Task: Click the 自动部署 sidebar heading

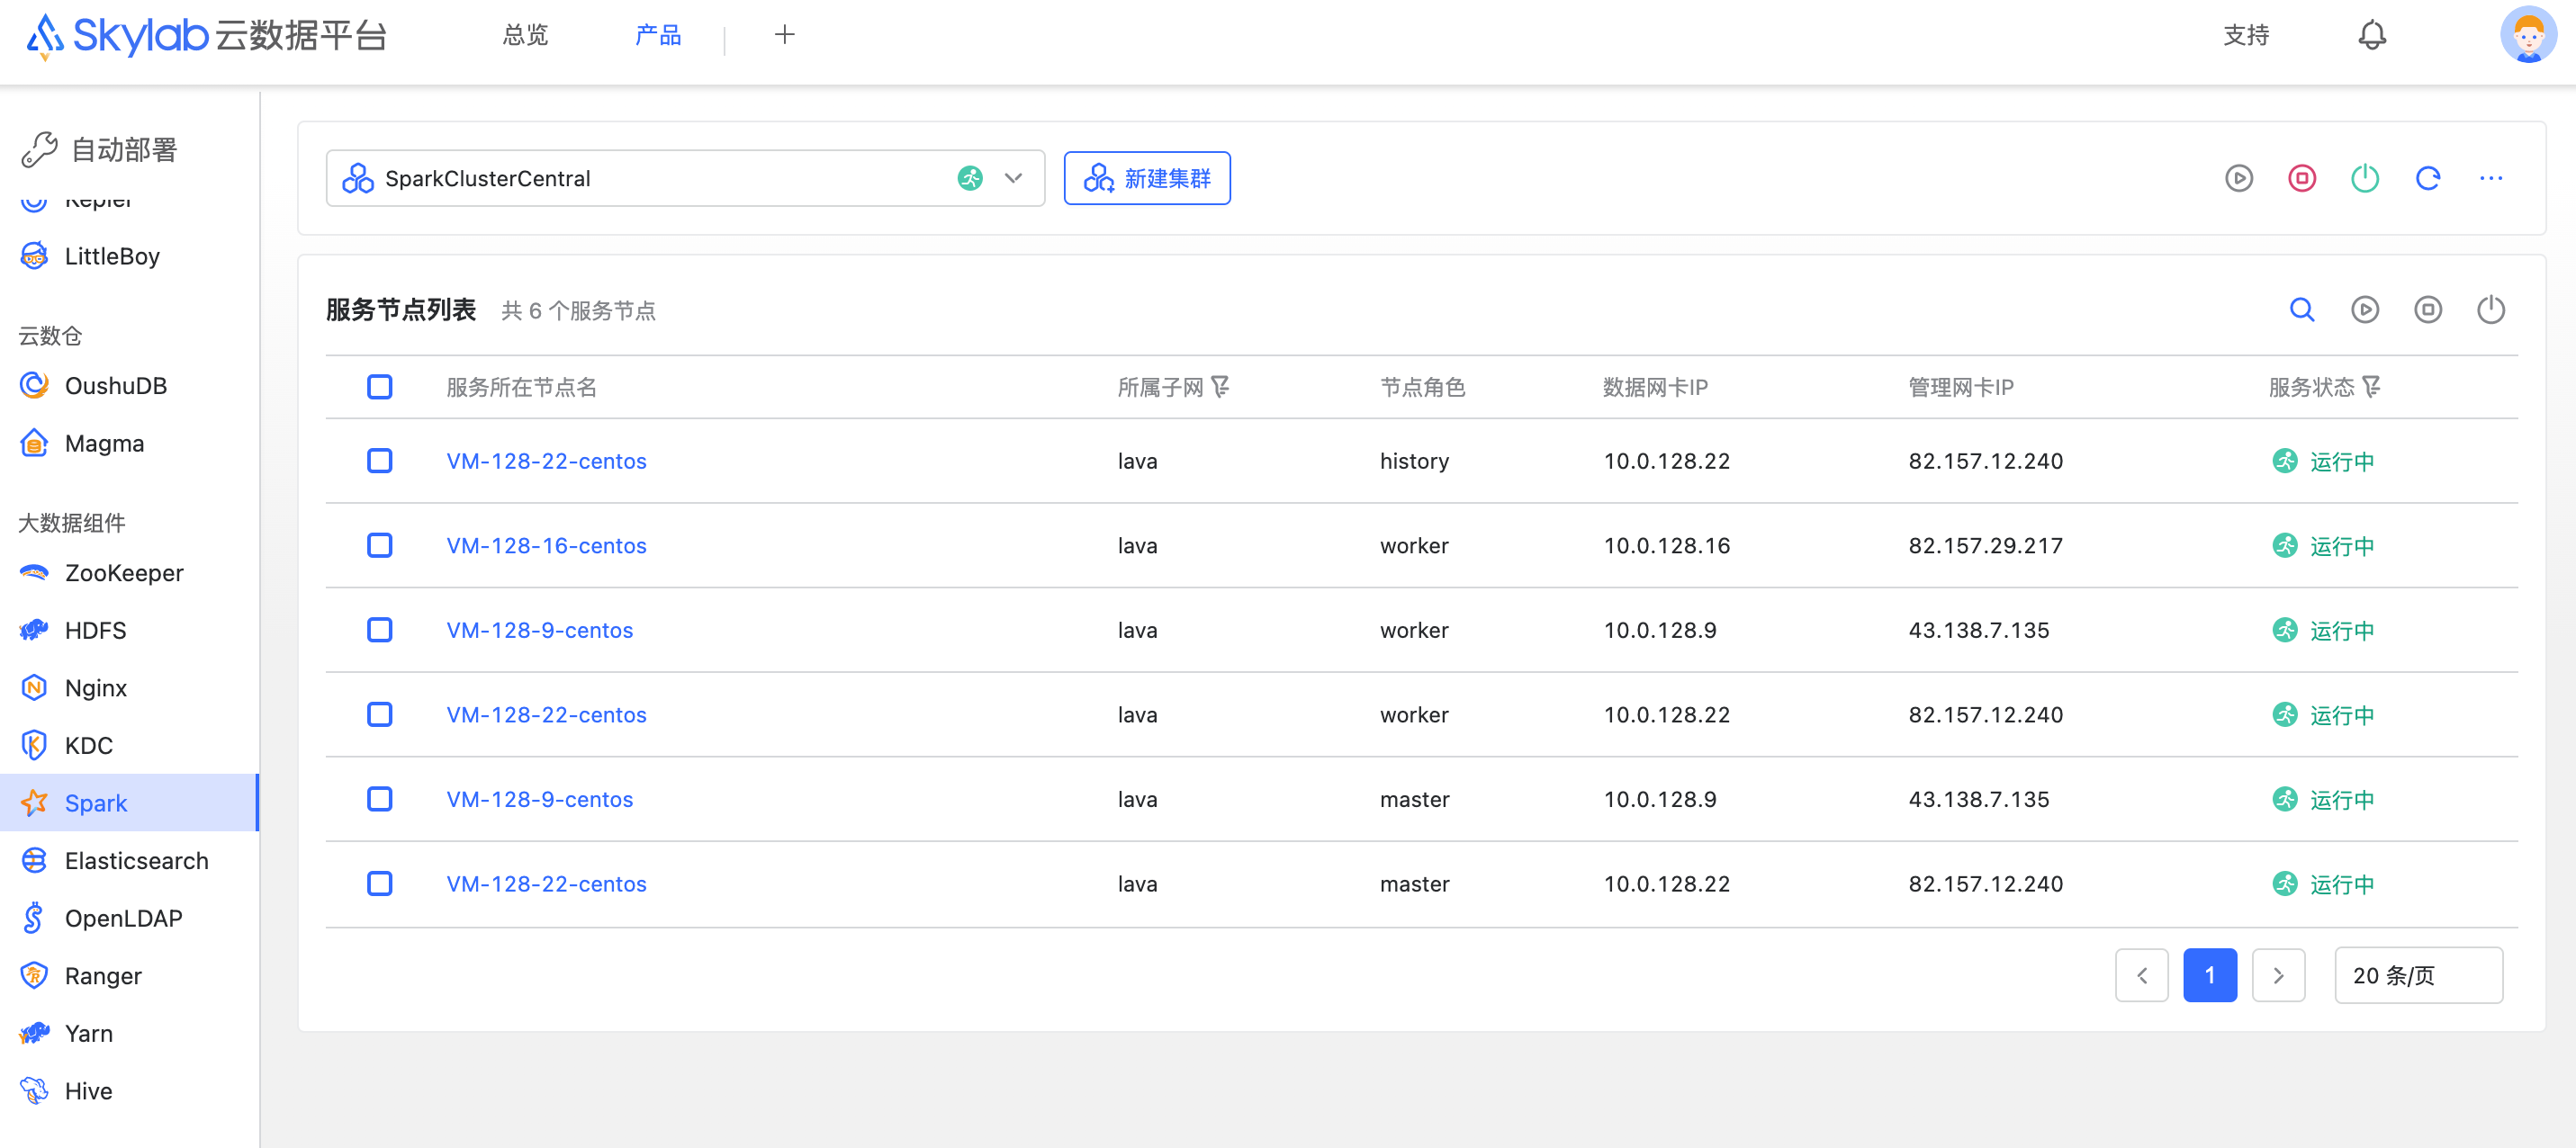Action: tap(124, 150)
